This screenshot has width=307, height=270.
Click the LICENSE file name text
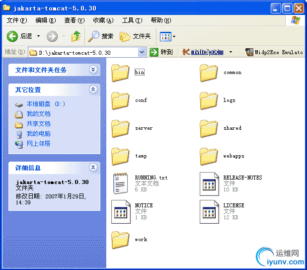233,205
